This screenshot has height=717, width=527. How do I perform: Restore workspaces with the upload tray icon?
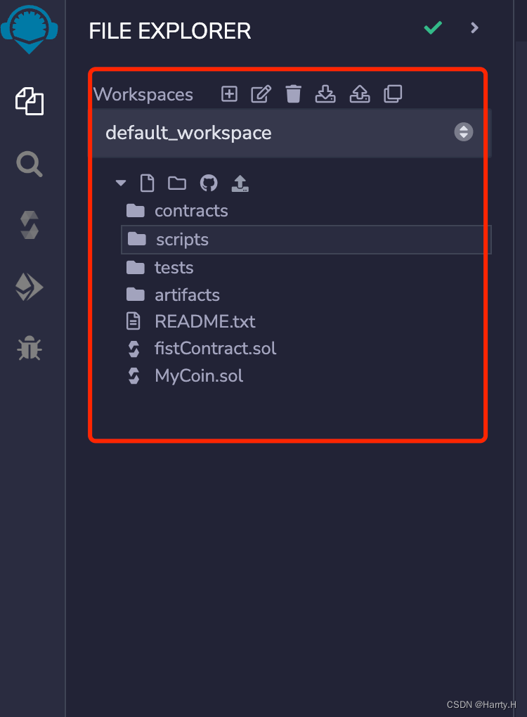(x=360, y=93)
